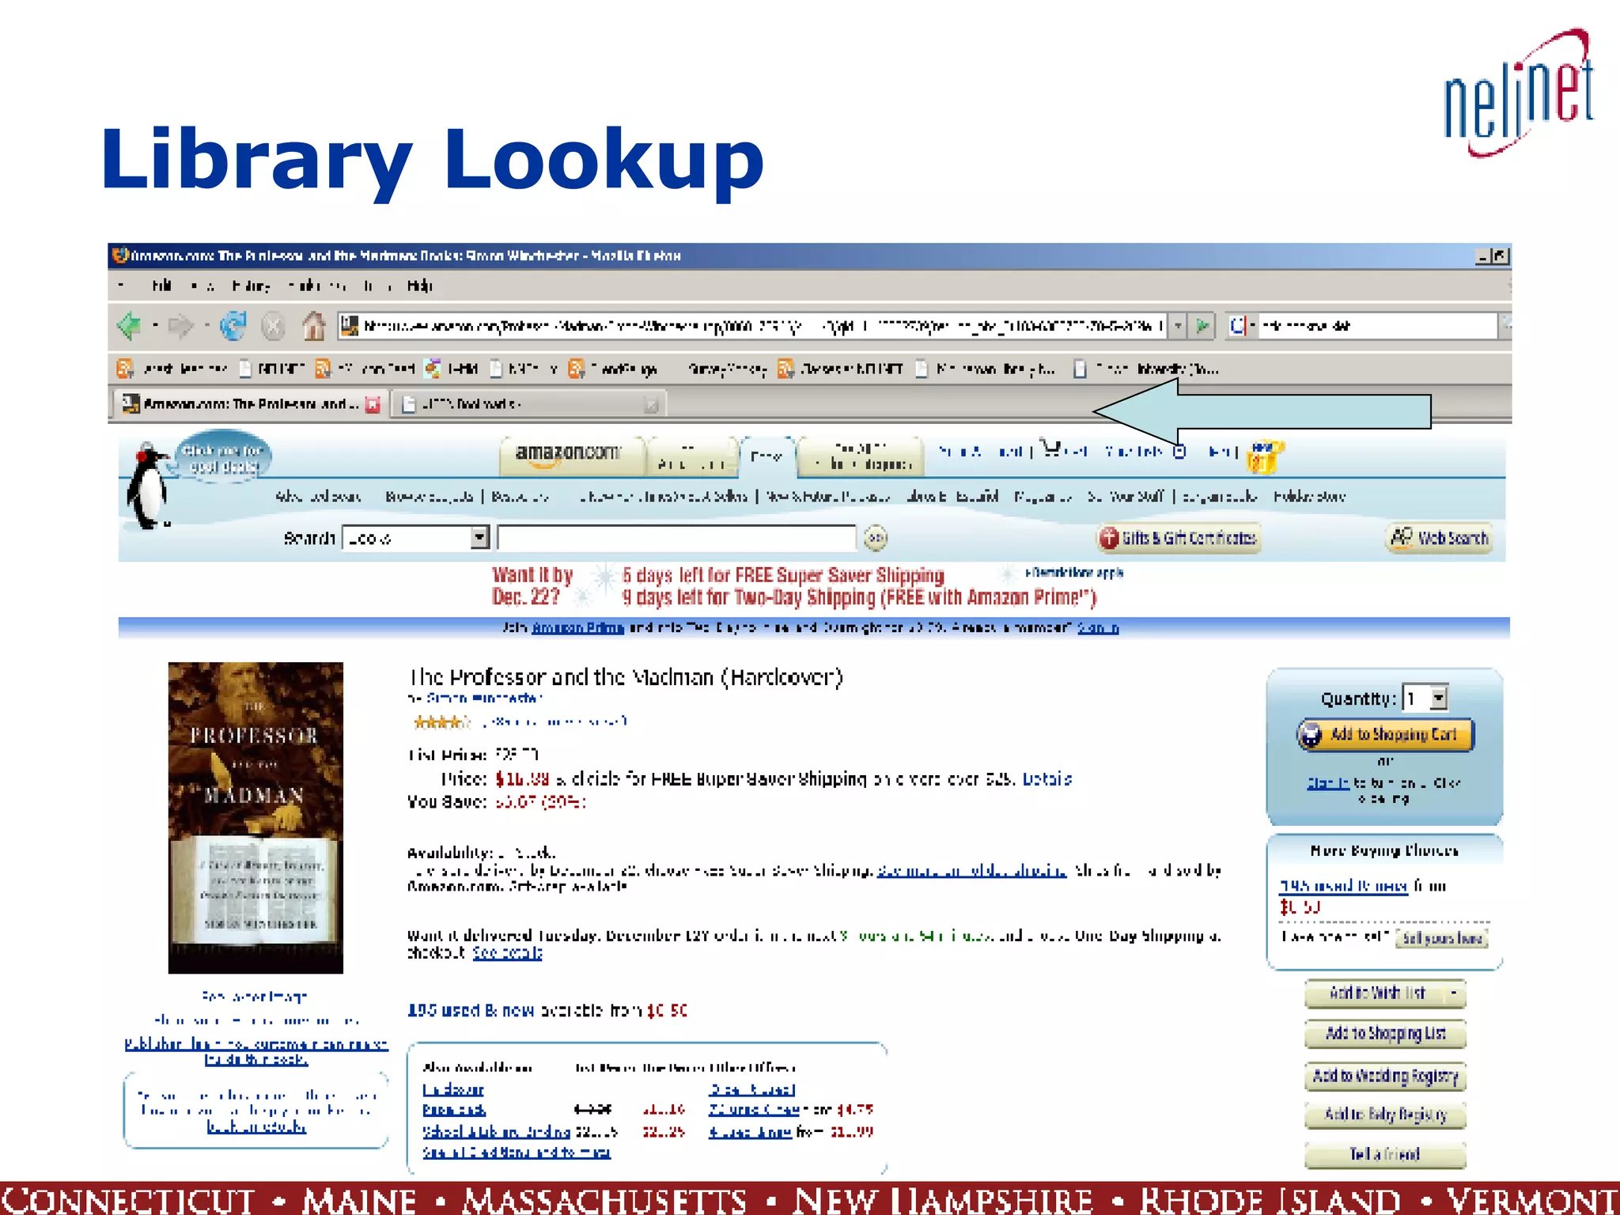Click the School & Library Binding link
This screenshot has width=1620, height=1215.
pyautogui.click(x=496, y=1132)
